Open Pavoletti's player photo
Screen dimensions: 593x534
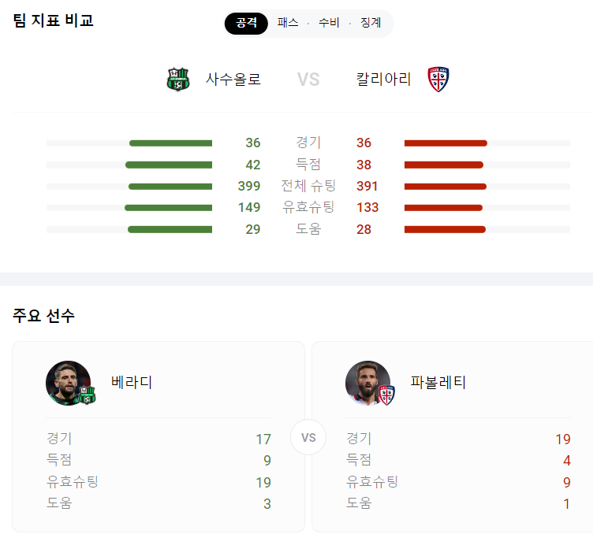click(368, 383)
